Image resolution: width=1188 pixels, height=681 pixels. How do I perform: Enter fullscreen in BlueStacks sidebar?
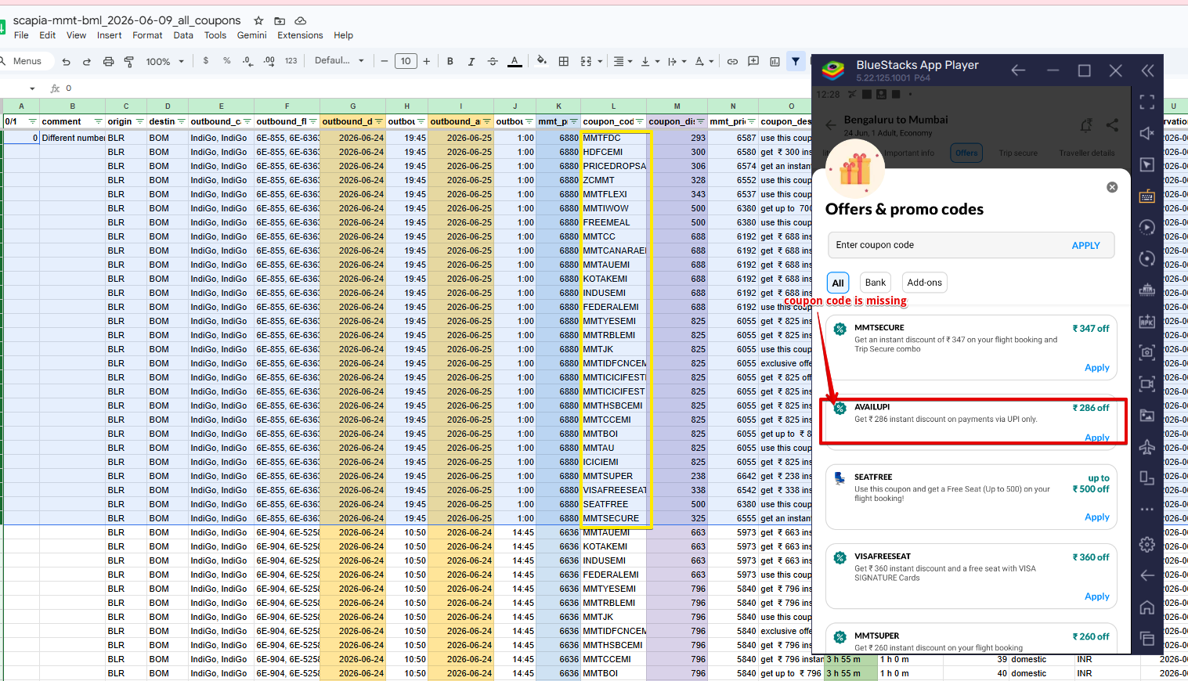click(x=1147, y=102)
